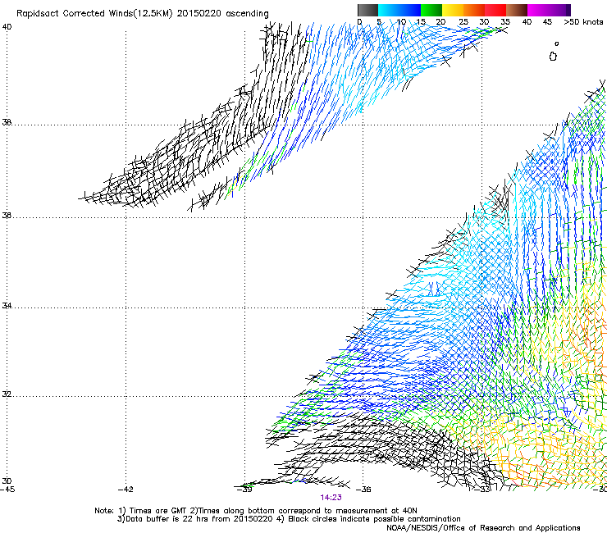Click the cyan 5-10 knots legend swatch
Viewport: 607px width, 533px height.
click(389, 10)
